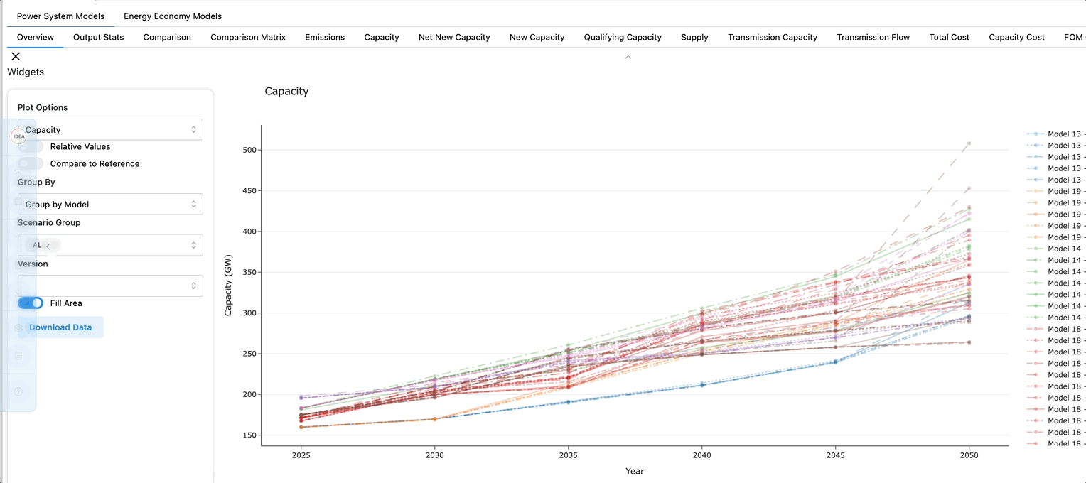1086x483 pixels.
Task: Disable the Fill Area toggle
Action: [x=31, y=303]
